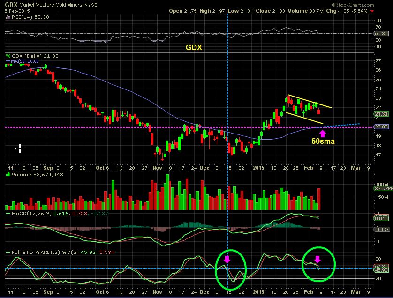
Task: Click the Volume 83,674,448 panel label
Action: coord(37,175)
